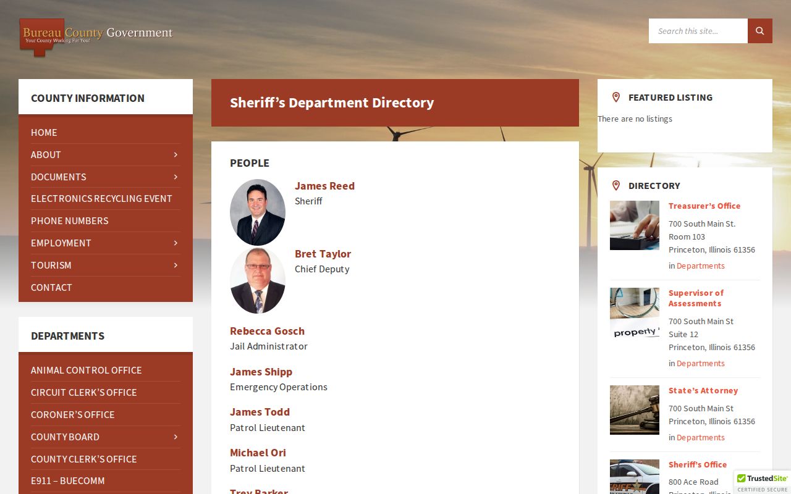Expand the About submenu chevron
791x494 pixels.
[176, 154]
